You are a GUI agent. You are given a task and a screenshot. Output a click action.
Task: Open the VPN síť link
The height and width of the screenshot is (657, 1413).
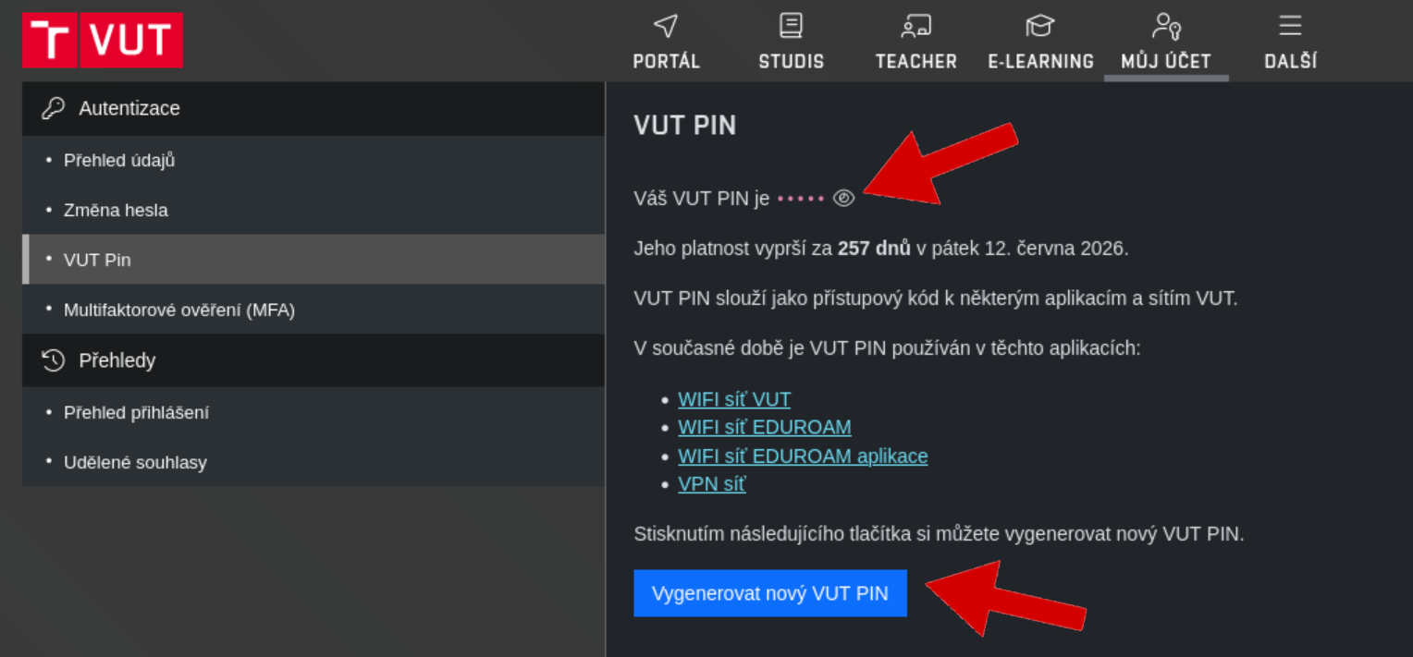[712, 484]
